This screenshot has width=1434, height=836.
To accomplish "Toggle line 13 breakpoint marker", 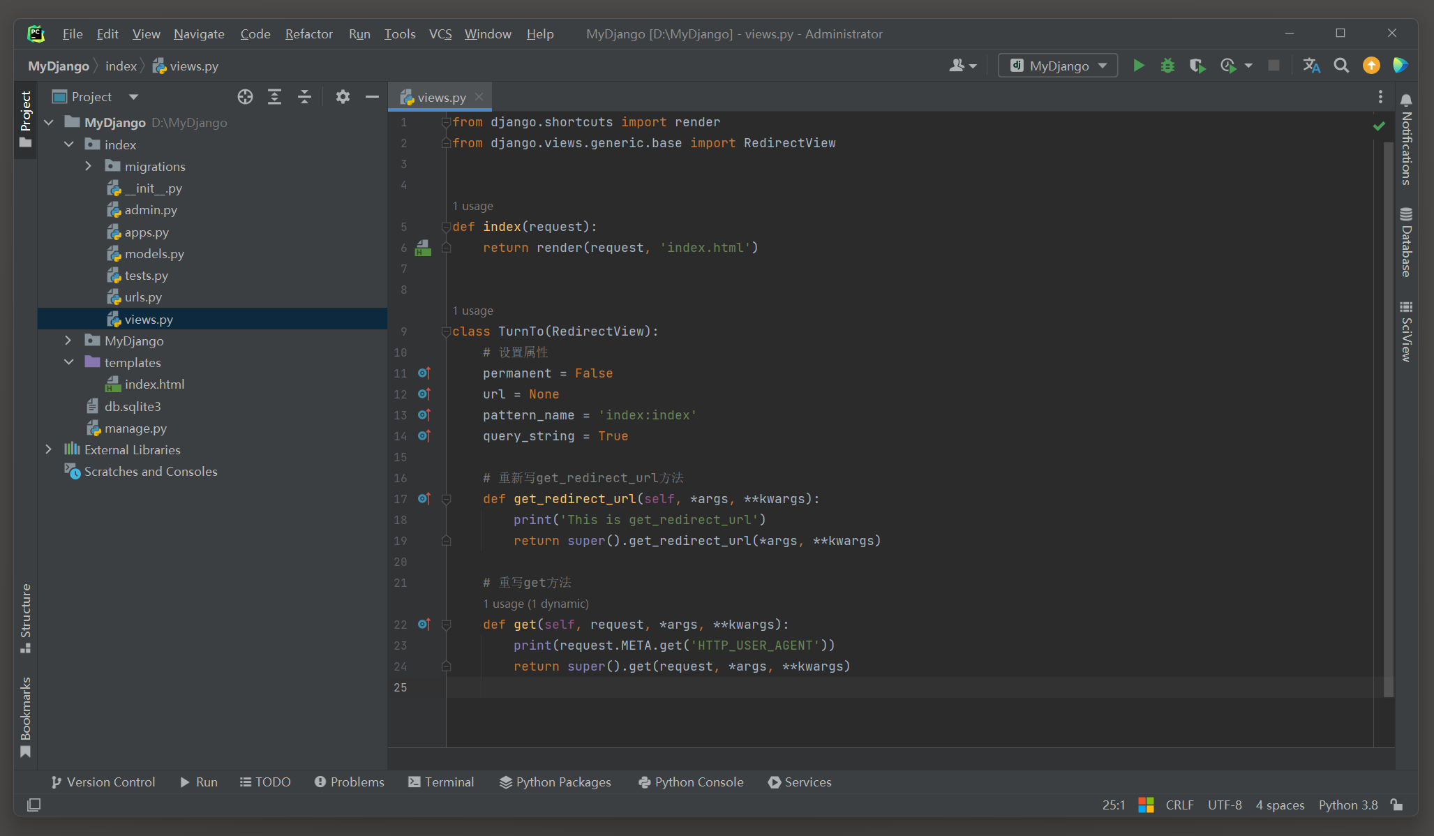I will pos(422,414).
